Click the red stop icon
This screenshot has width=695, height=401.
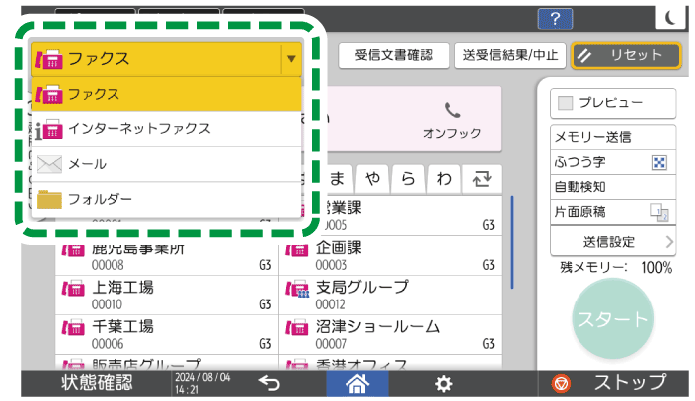point(561,384)
